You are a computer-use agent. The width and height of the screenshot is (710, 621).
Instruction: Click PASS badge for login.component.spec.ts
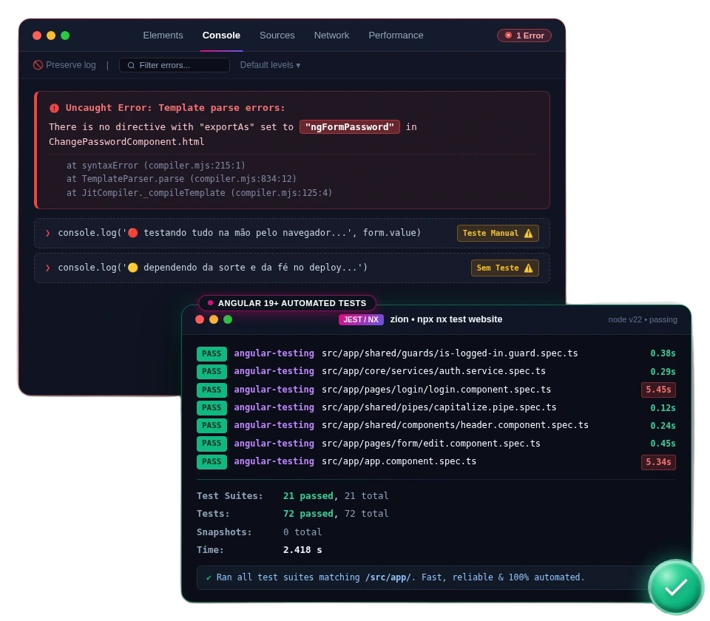pyautogui.click(x=212, y=390)
